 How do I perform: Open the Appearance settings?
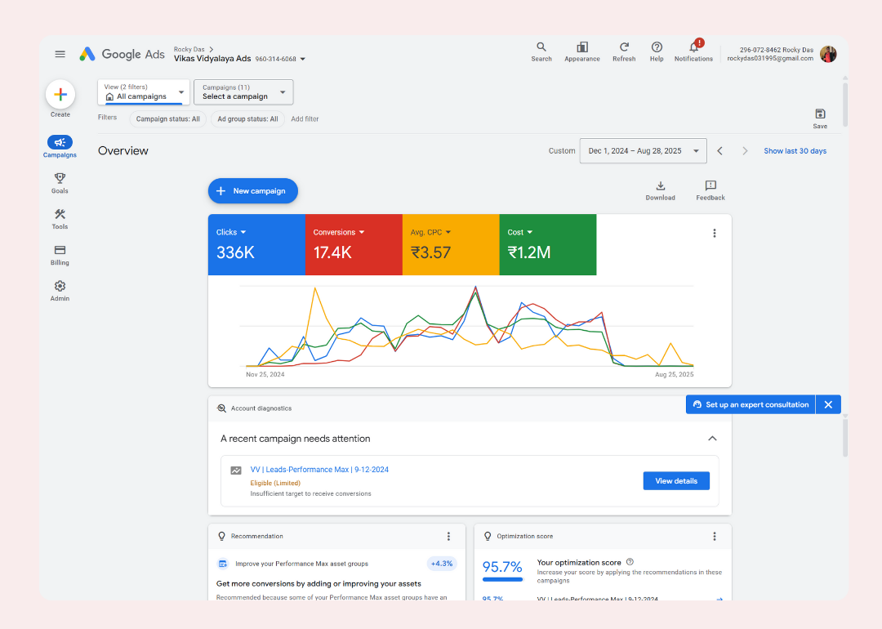click(582, 51)
